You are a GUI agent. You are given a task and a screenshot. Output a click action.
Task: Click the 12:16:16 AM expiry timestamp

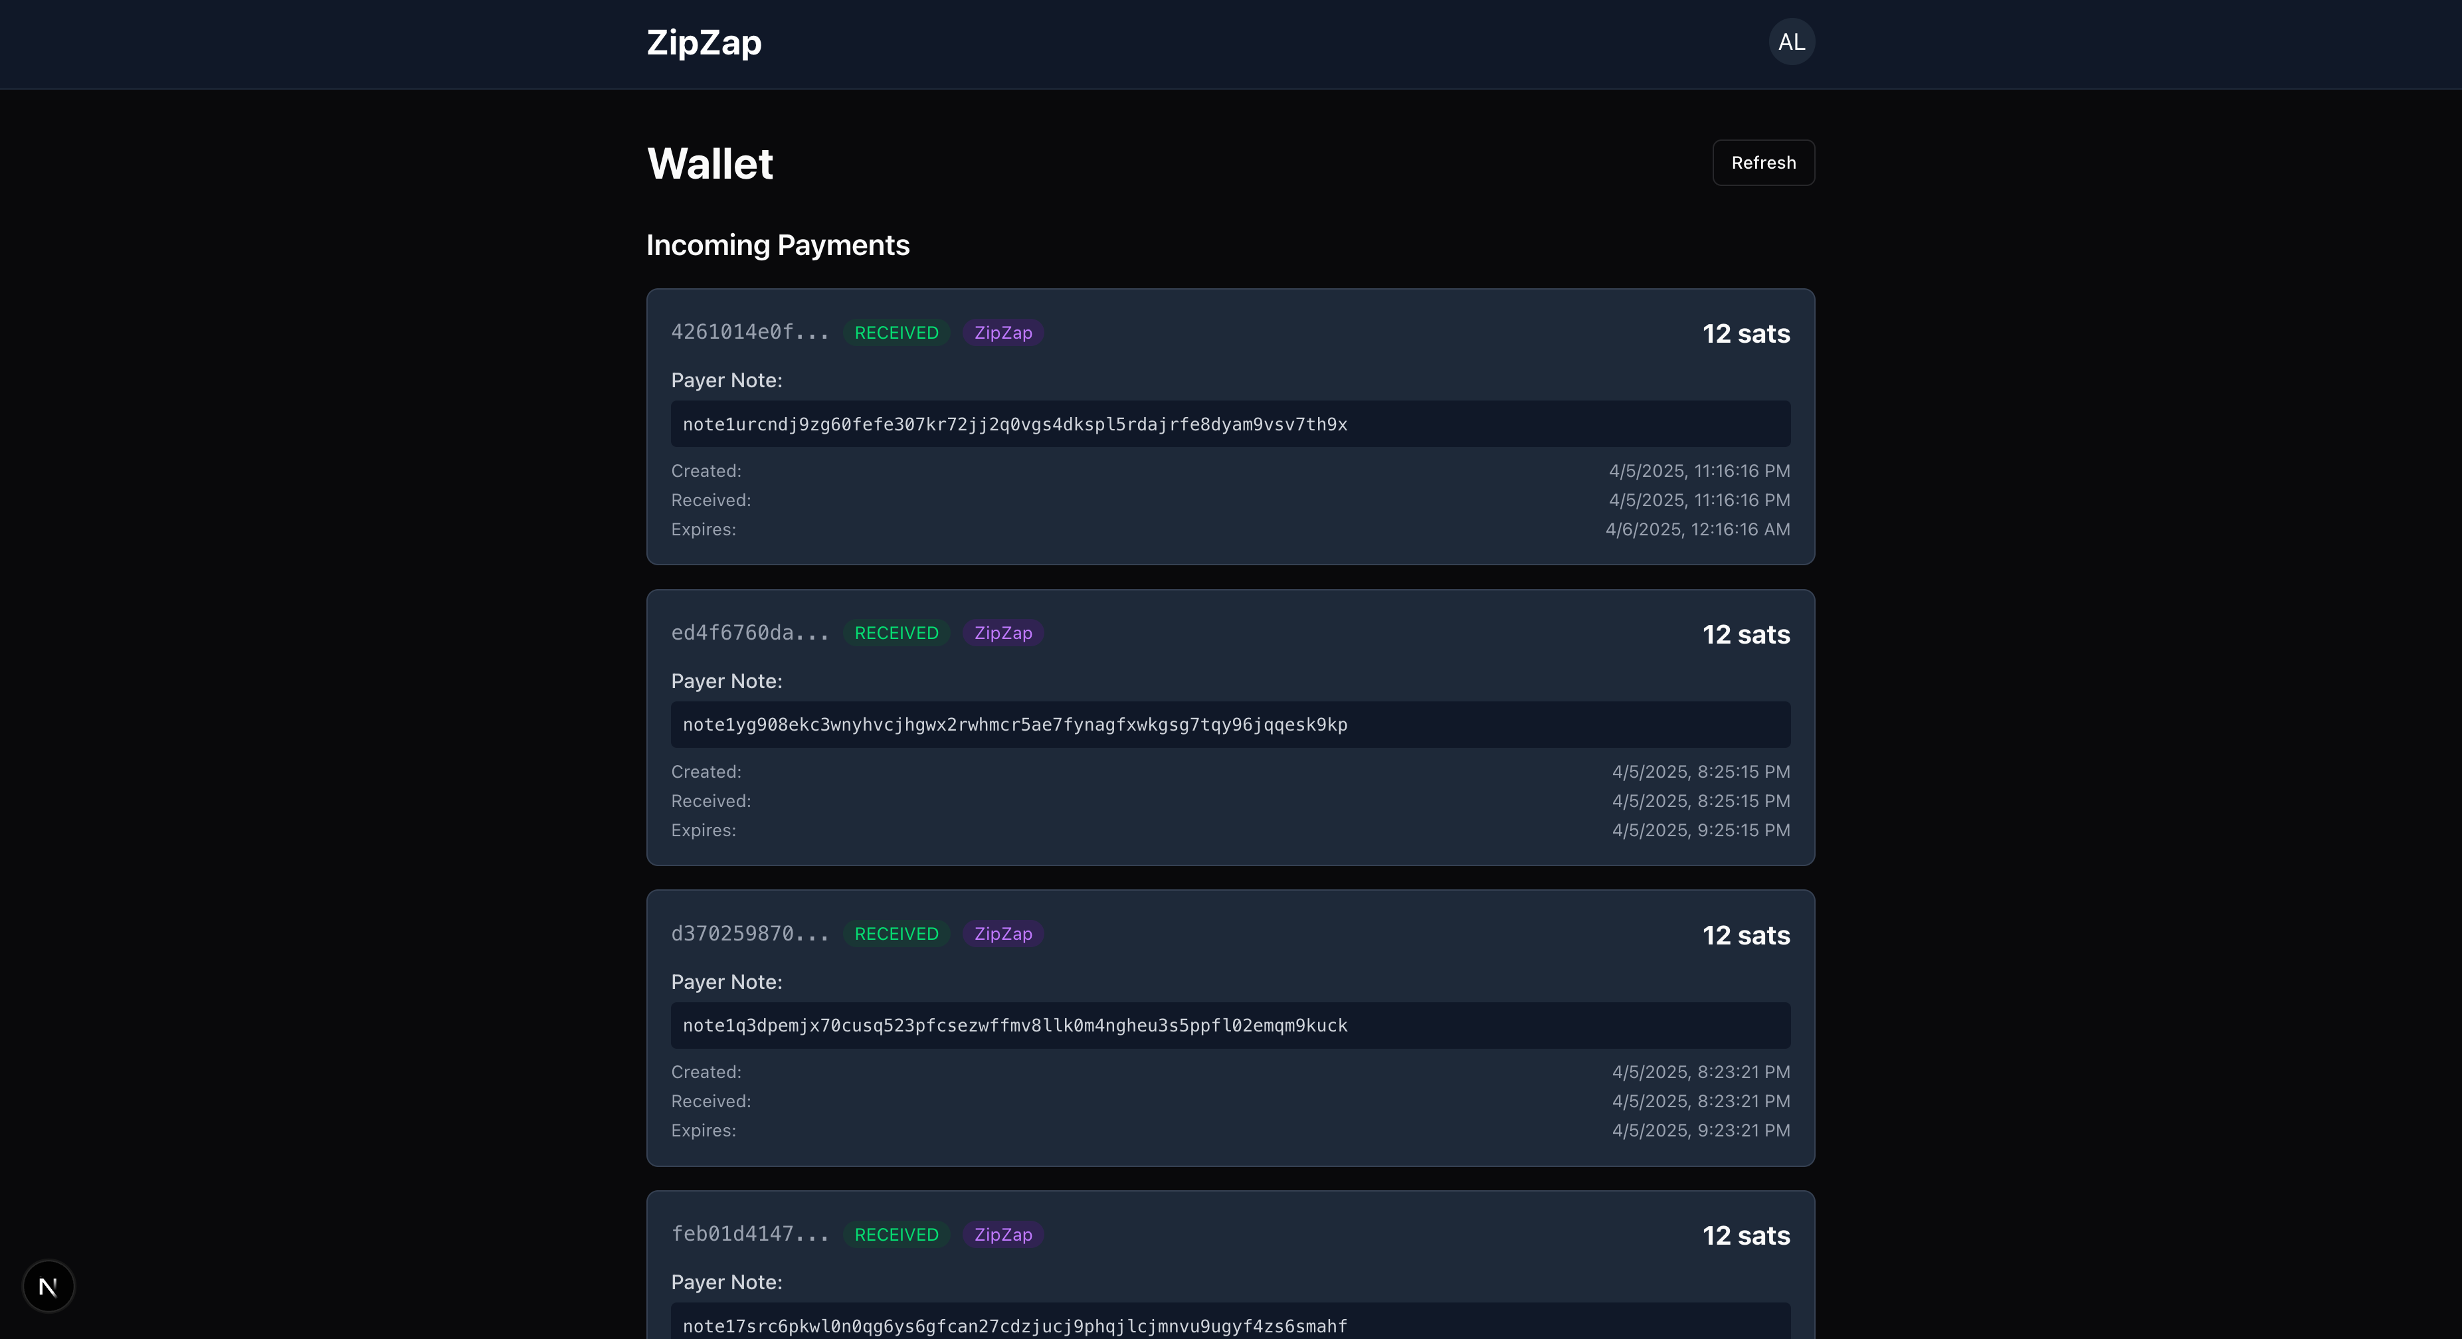coord(1697,529)
